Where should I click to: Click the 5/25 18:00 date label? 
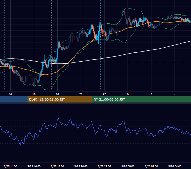tap(57, 166)
